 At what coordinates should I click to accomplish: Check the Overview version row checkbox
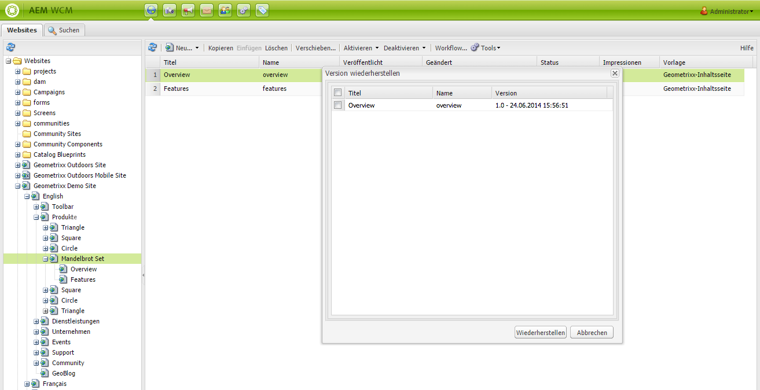pos(338,105)
